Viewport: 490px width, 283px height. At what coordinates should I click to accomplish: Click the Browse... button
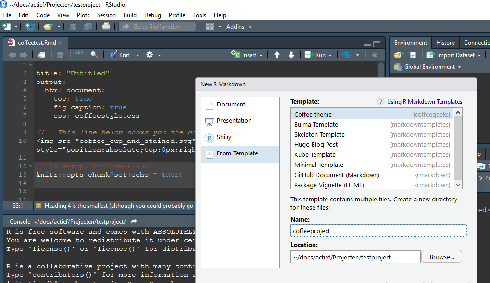pyautogui.click(x=441, y=257)
